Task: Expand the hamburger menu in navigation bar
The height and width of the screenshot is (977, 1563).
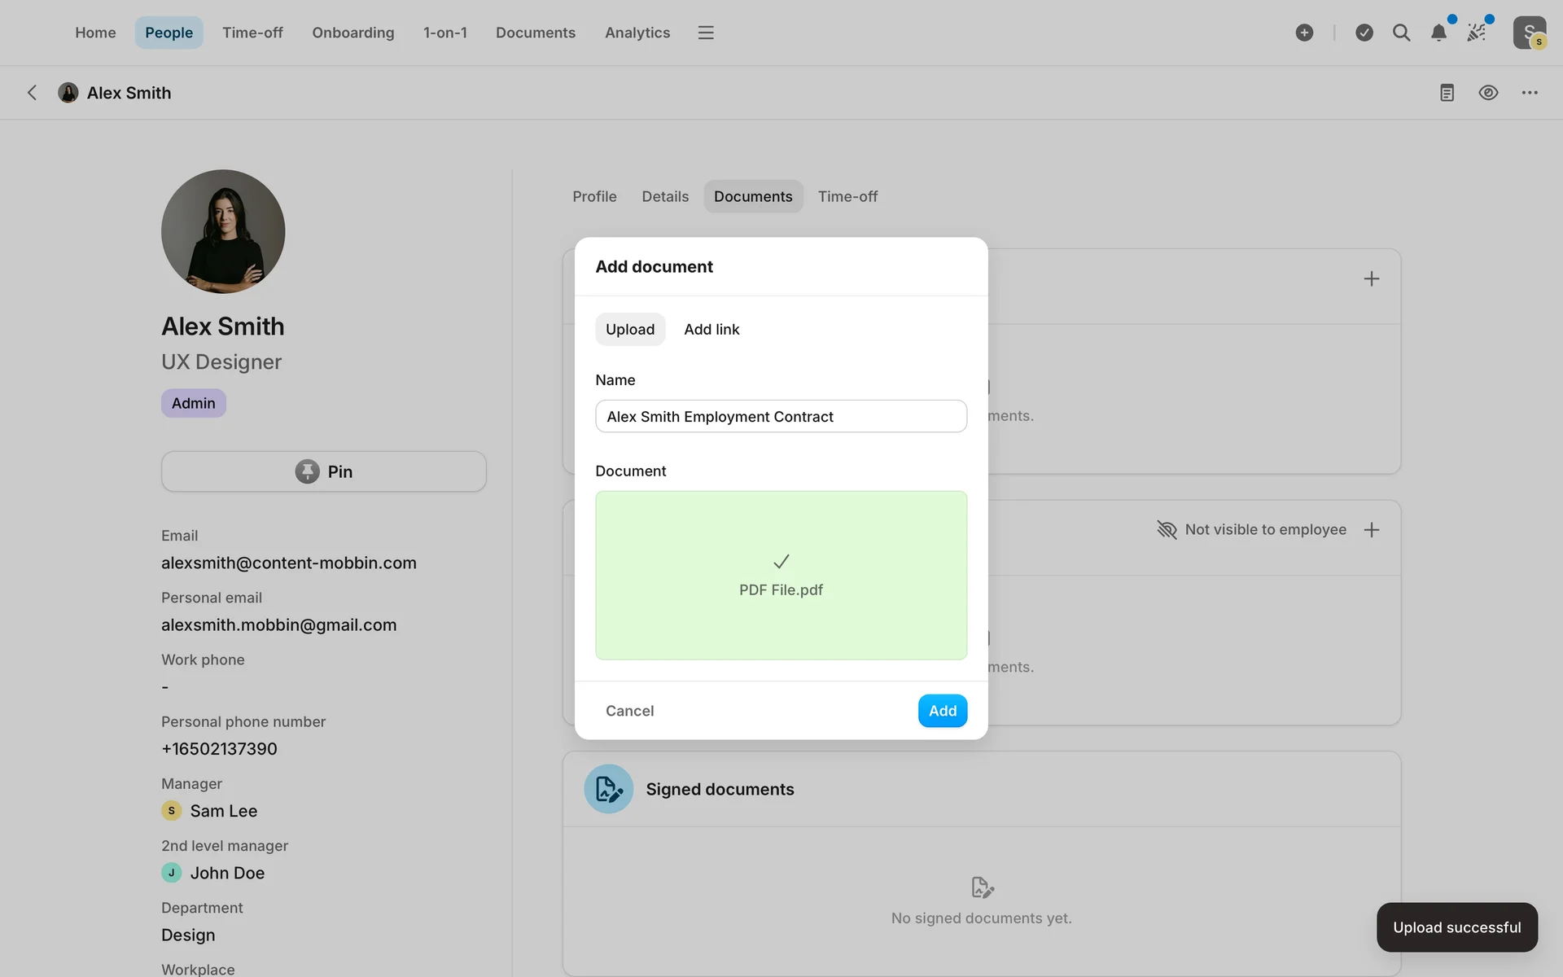Action: (x=706, y=33)
